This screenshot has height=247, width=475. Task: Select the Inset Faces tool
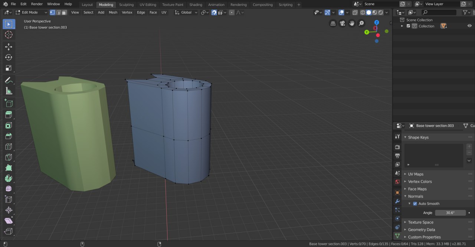[x=9, y=126]
